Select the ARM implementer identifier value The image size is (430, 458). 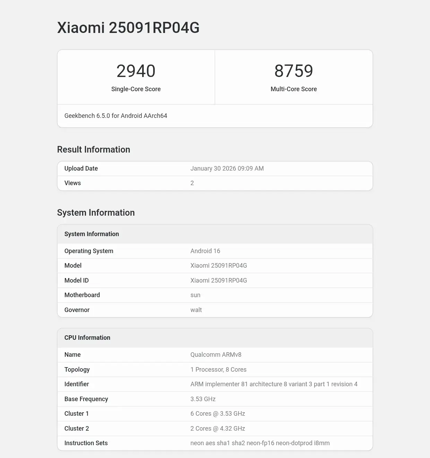(x=274, y=384)
